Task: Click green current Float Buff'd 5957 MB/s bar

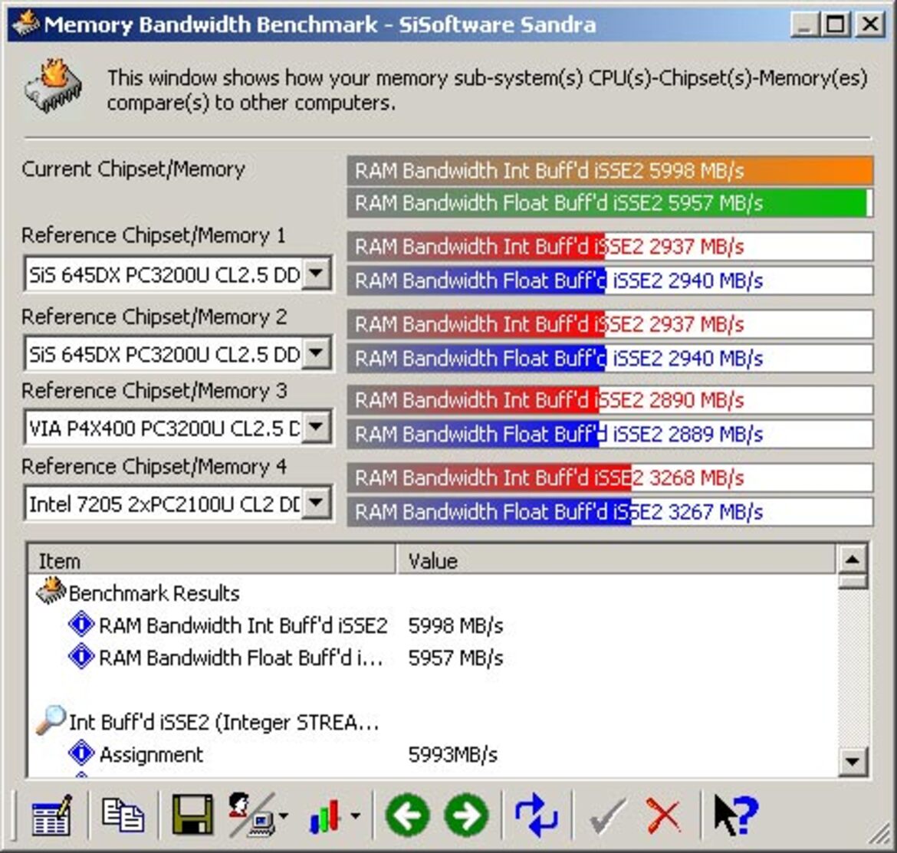Action: point(609,203)
